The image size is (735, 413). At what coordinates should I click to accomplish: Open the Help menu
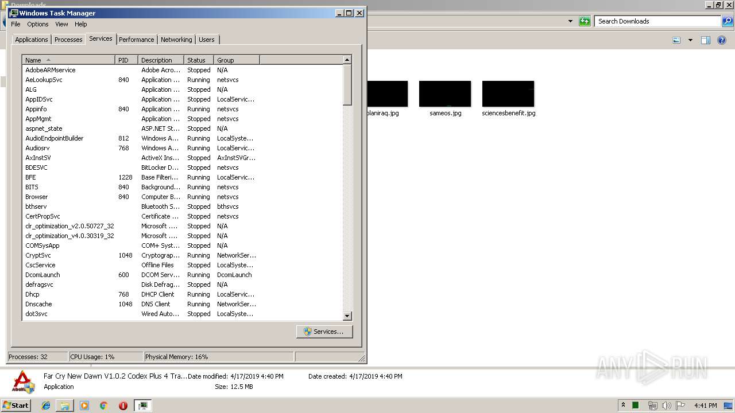click(x=81, y=24)
